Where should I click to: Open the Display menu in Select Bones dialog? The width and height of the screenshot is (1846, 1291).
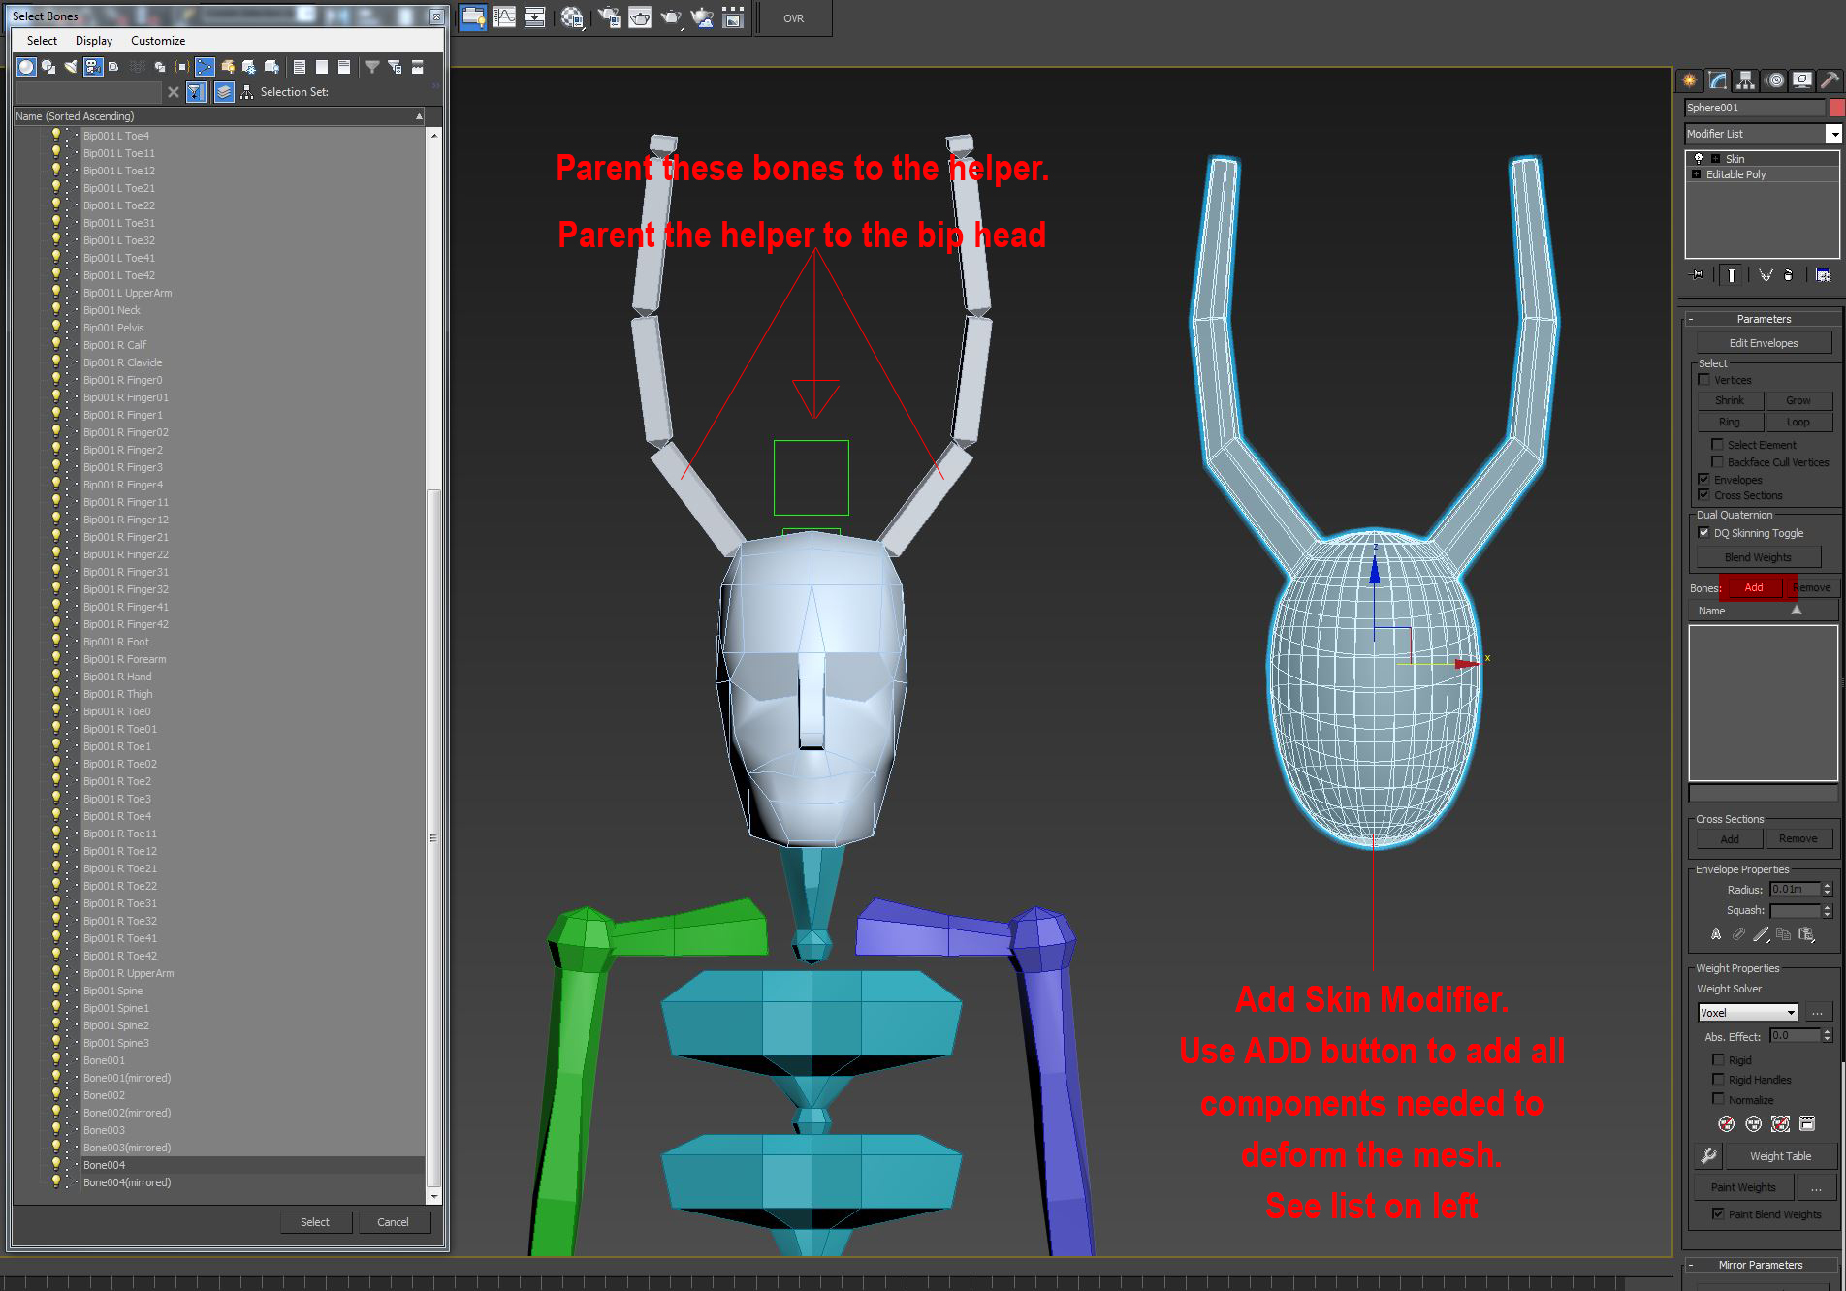coord(93,40)
